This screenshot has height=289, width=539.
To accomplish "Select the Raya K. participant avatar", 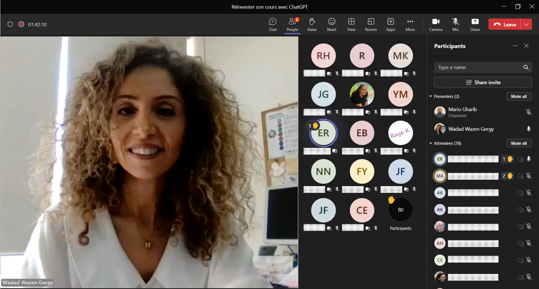I will [401, 133].
